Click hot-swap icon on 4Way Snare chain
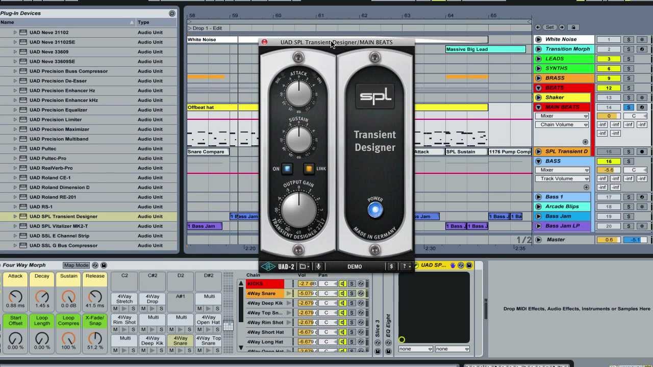 [361, 294]
